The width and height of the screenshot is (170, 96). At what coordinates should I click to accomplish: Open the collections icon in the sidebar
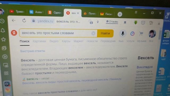(4, 48)
